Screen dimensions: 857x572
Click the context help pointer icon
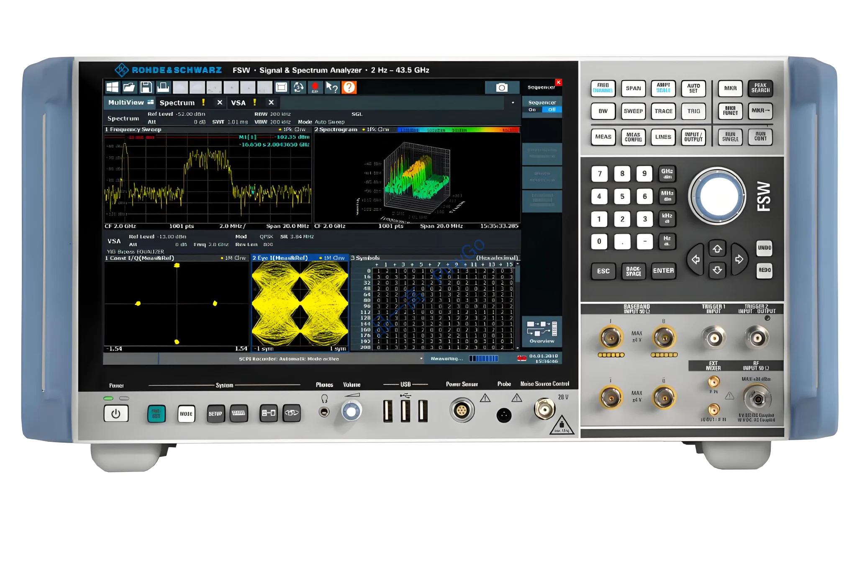(332, 87)
